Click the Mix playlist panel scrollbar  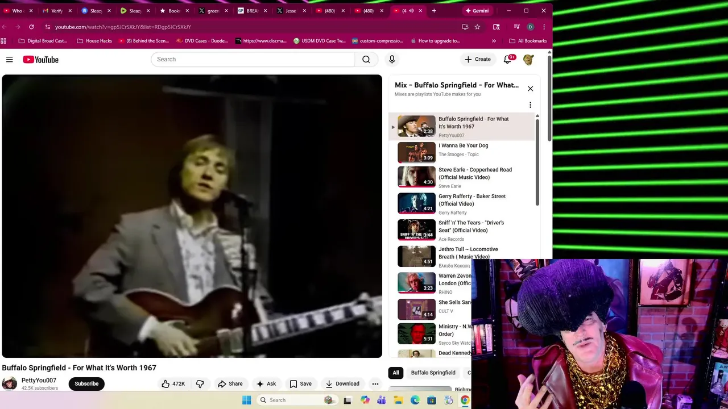[537, 162]
